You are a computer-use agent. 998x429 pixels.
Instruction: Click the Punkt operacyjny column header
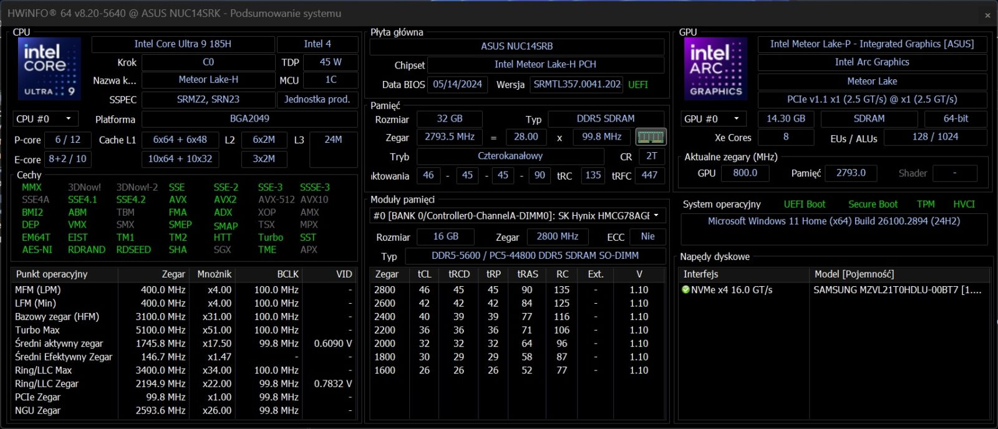(x=52, y=274)
